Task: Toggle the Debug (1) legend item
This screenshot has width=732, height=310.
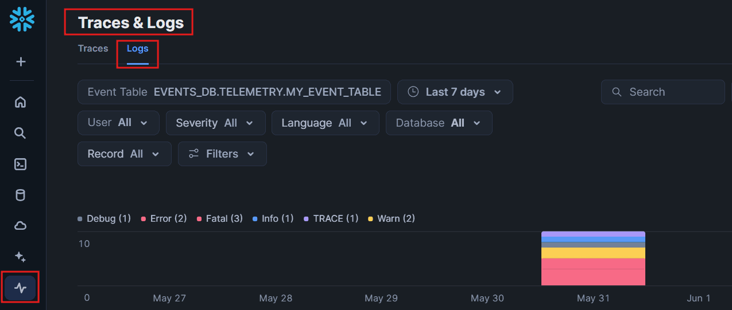Action: point(104,218)
